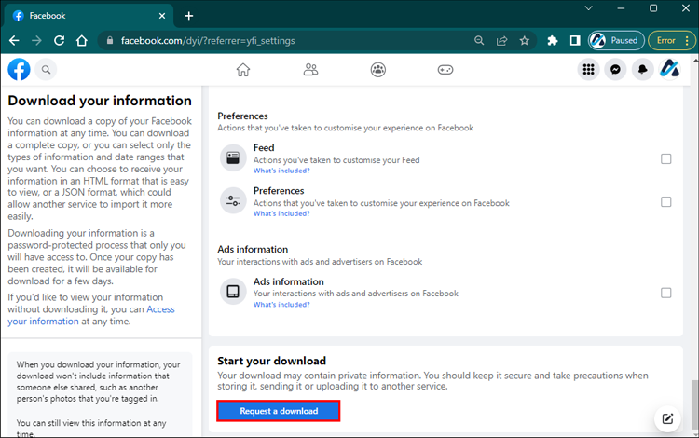The height and width of the screenshot is (438, 699).
Task: Open Chrome tab search chevron
Action: (x=588, y=8)
